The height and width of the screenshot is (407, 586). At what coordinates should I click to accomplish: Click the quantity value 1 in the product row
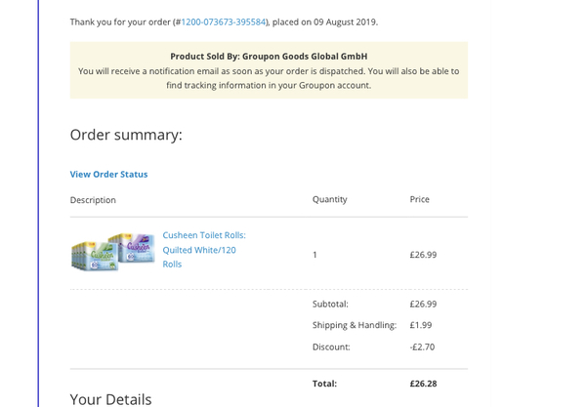coord(314,255)
